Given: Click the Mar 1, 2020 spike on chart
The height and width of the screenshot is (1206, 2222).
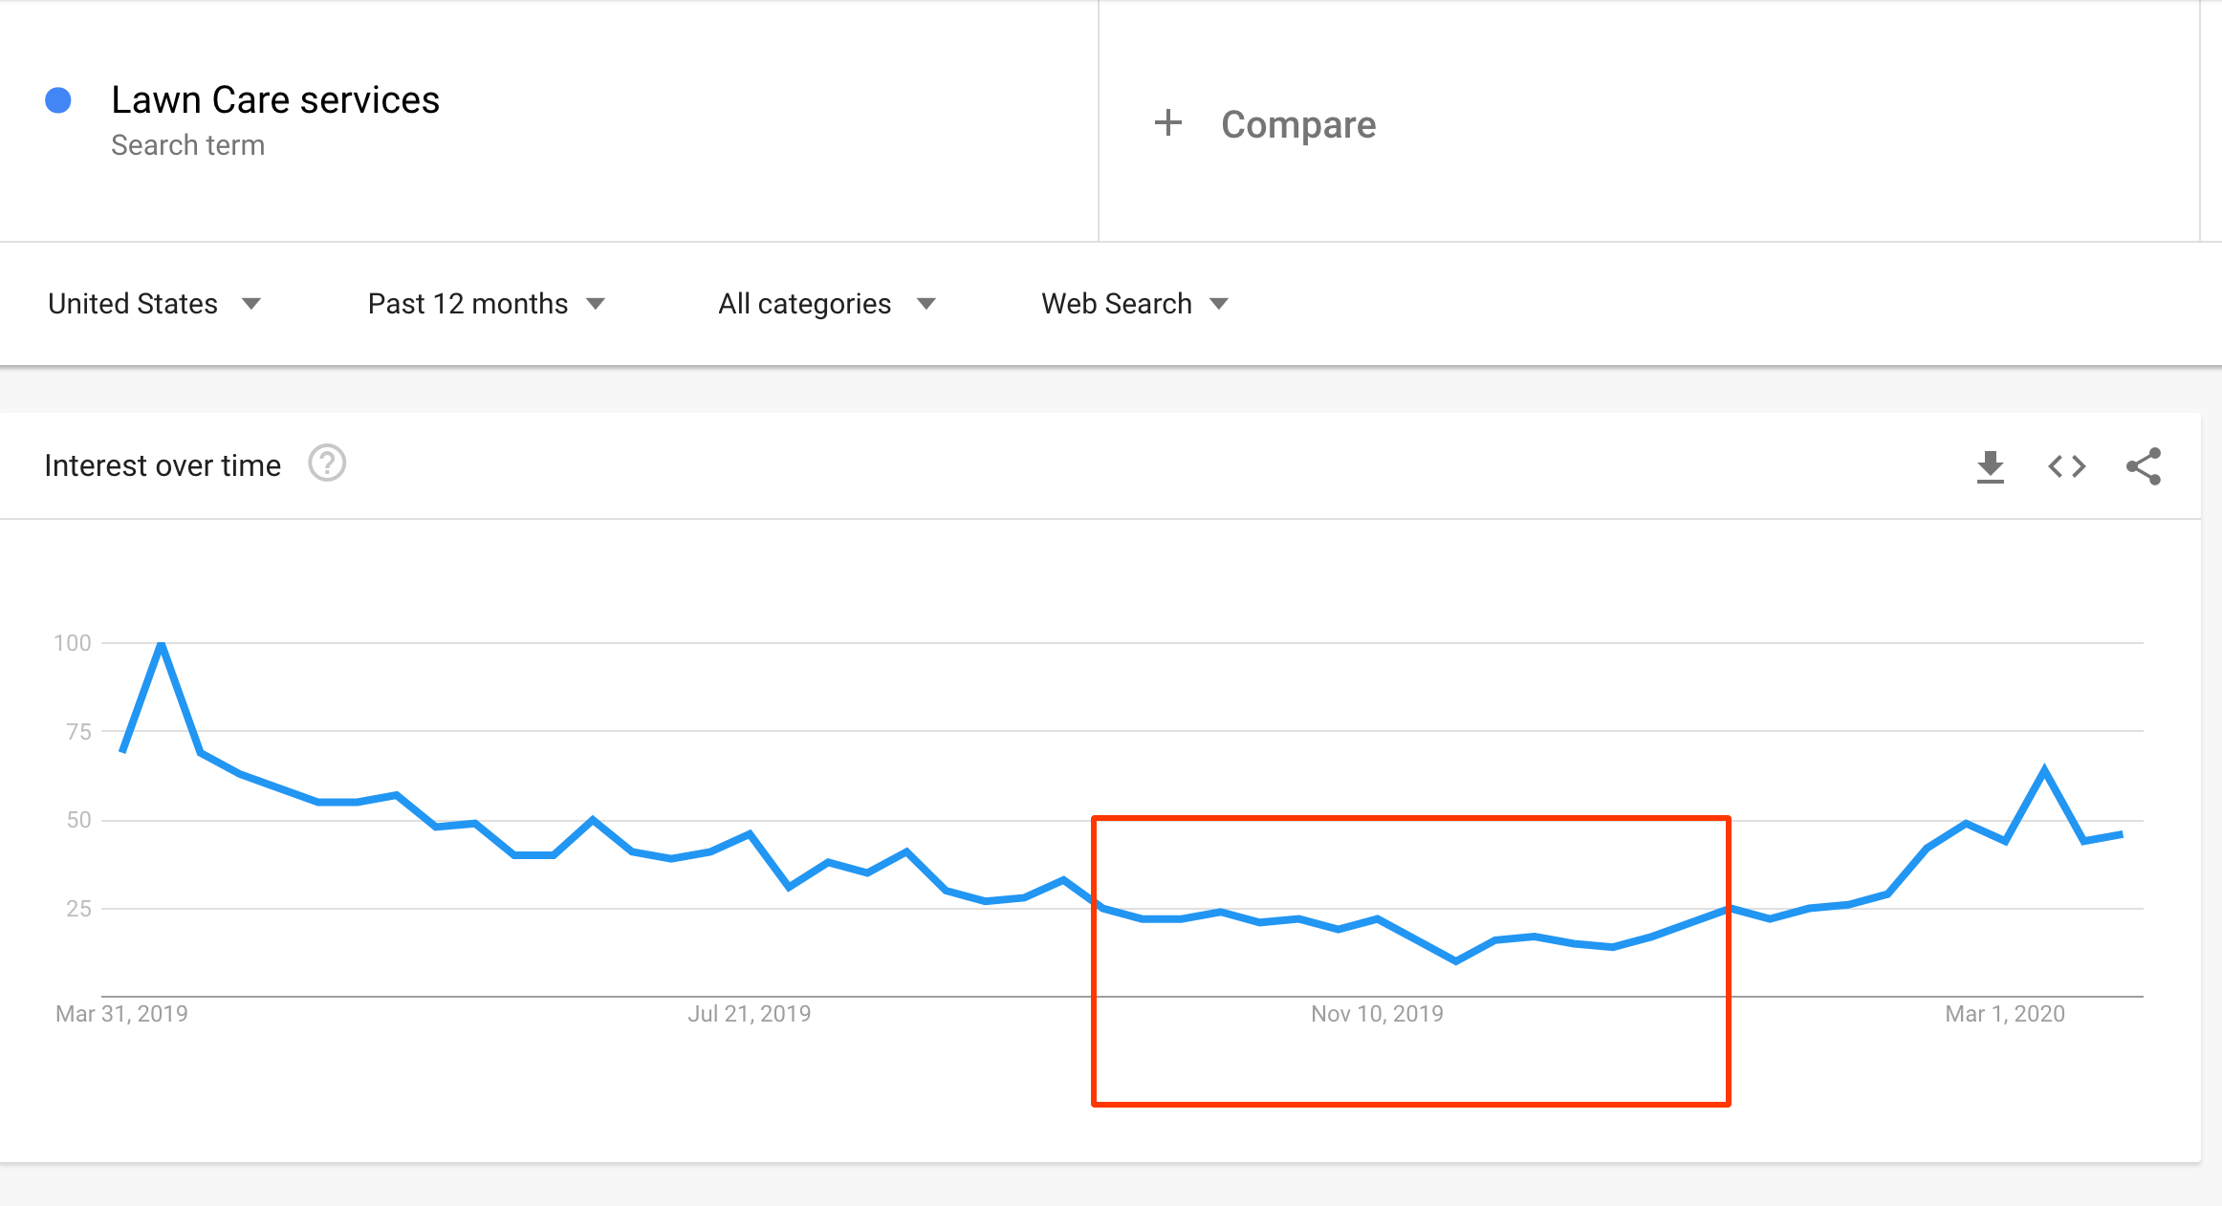Looking at the screenshot, I should [2044, 769].
